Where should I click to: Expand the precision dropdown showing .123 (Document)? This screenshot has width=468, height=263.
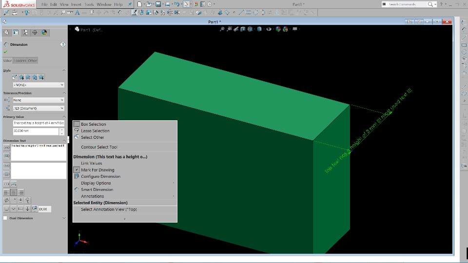39,108
